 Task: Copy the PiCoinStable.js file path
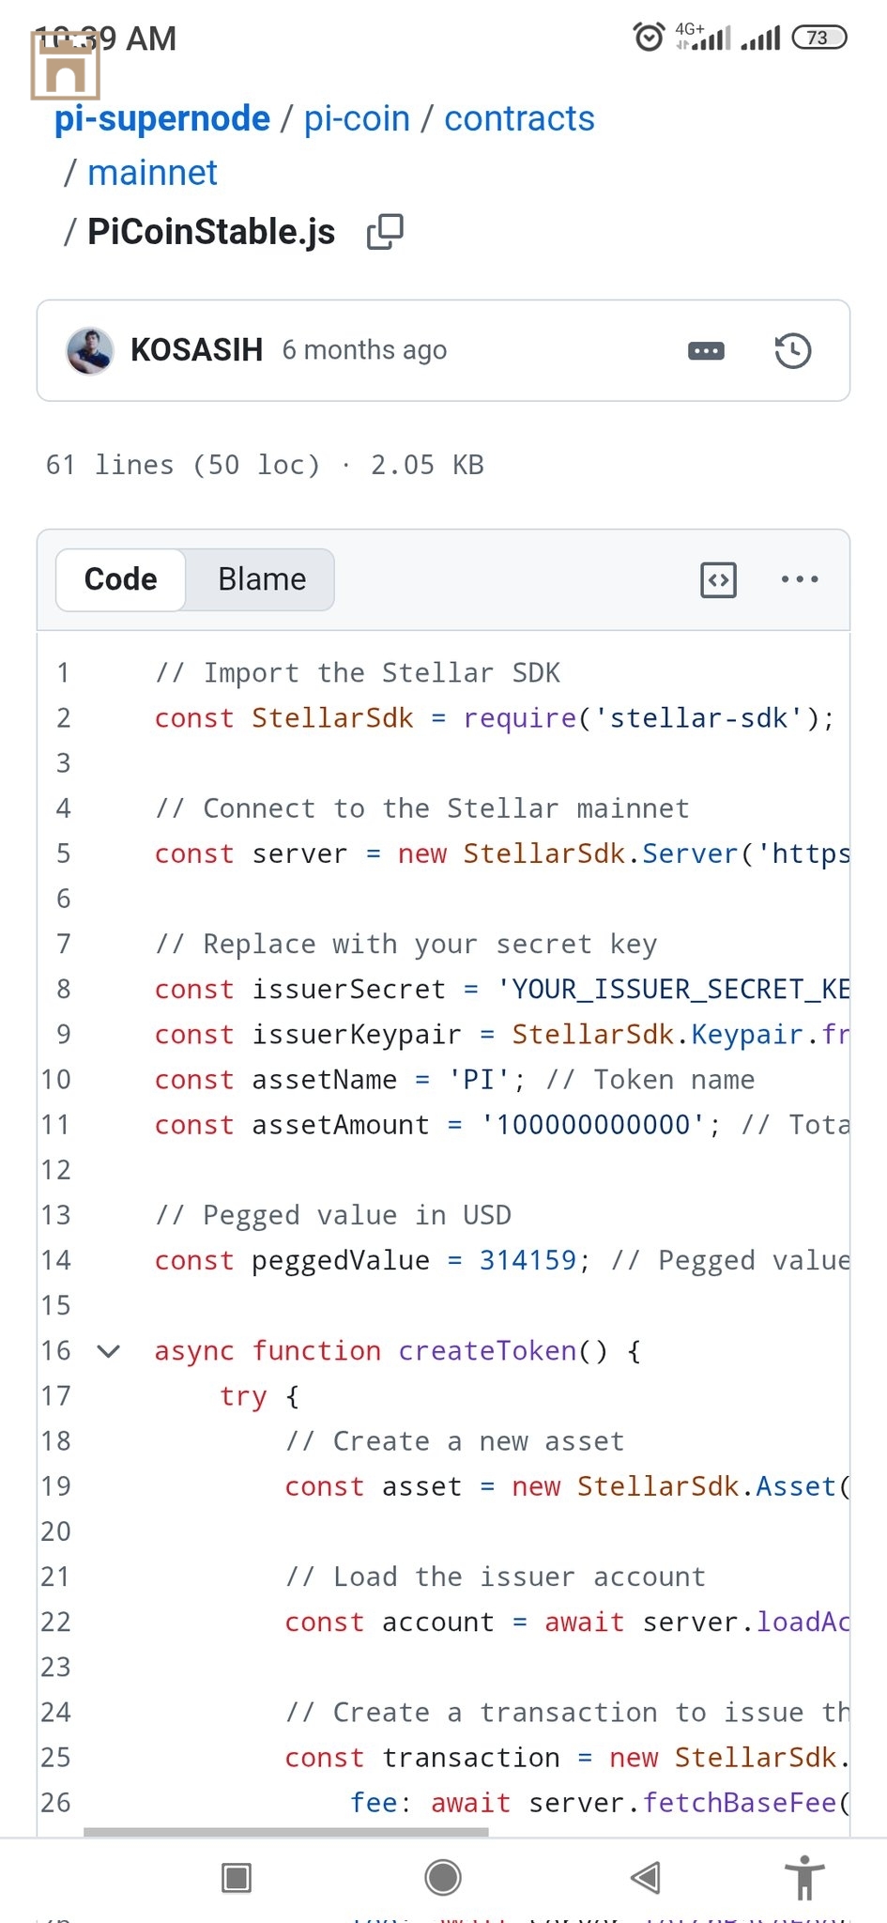pos(385,232)
